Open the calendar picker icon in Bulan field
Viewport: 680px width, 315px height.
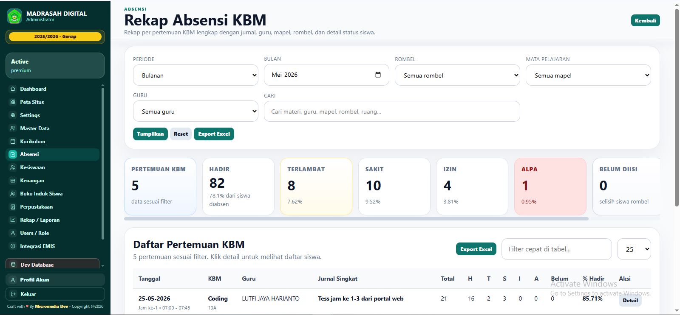click(x=378, y=75)
